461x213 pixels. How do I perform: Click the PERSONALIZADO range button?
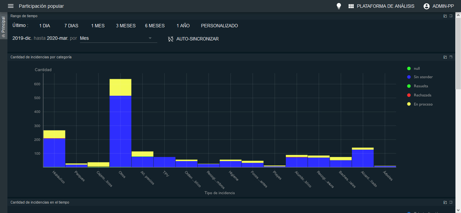pyautogui.click(x=219, y=26)
